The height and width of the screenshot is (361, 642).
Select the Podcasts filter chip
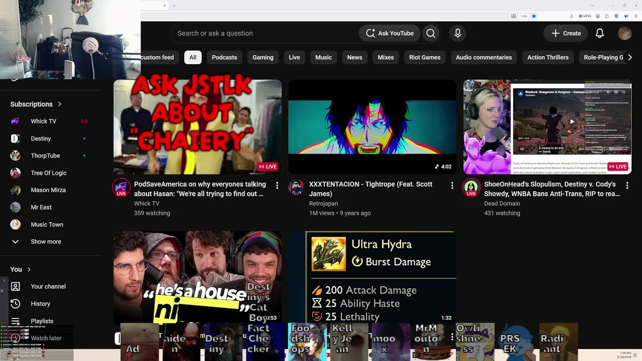tap(224, 57)
